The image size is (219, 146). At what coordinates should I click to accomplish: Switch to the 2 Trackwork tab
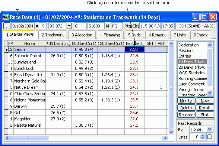click(53, 35)
